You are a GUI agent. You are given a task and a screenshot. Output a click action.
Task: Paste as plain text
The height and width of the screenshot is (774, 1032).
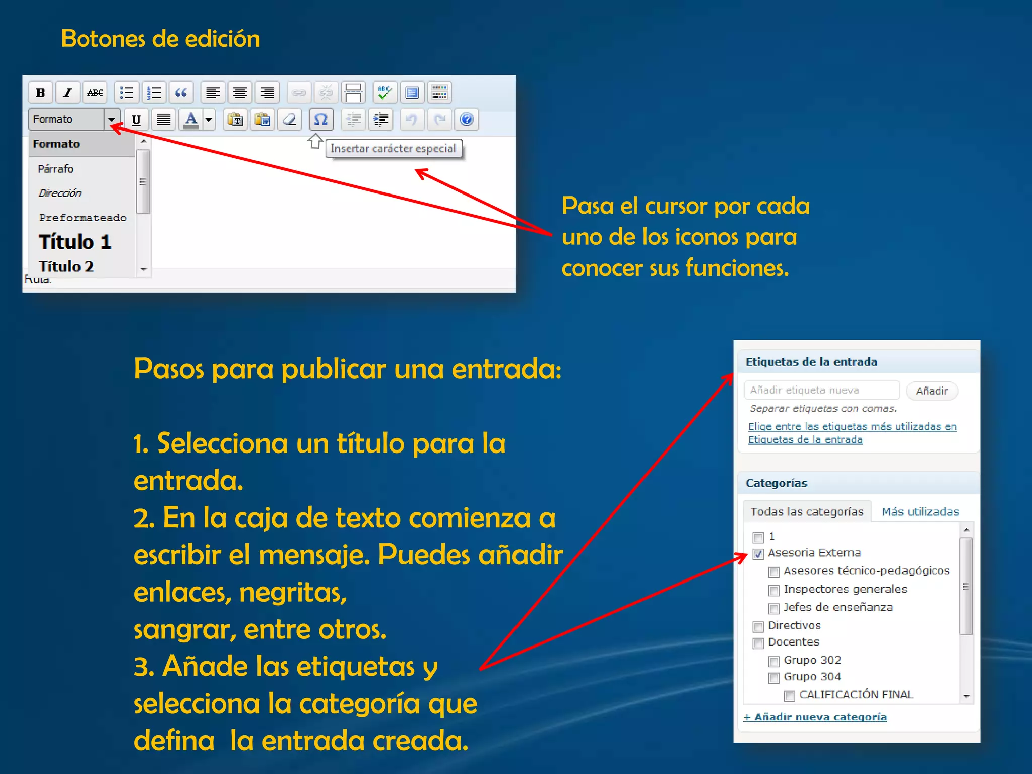235,120
